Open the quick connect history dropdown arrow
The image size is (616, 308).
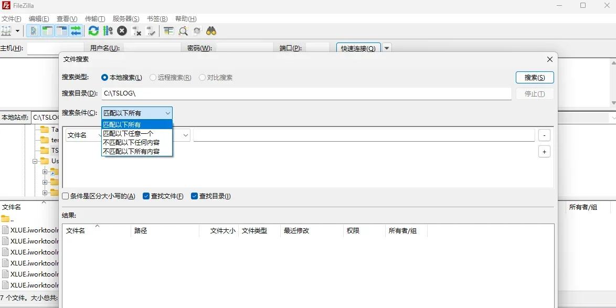(x=387, y=48)
